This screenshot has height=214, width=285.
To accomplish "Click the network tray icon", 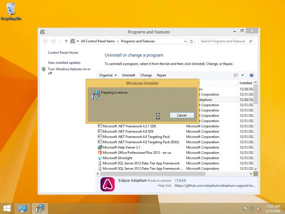I will pyautogui.click(x=252, y=208).
